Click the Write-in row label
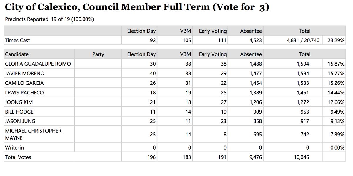 (14, 147)
